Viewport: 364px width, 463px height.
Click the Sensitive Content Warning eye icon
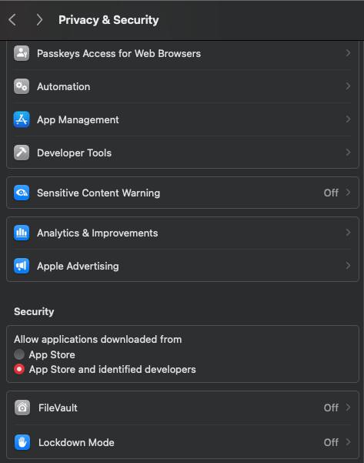coord(22,193)
